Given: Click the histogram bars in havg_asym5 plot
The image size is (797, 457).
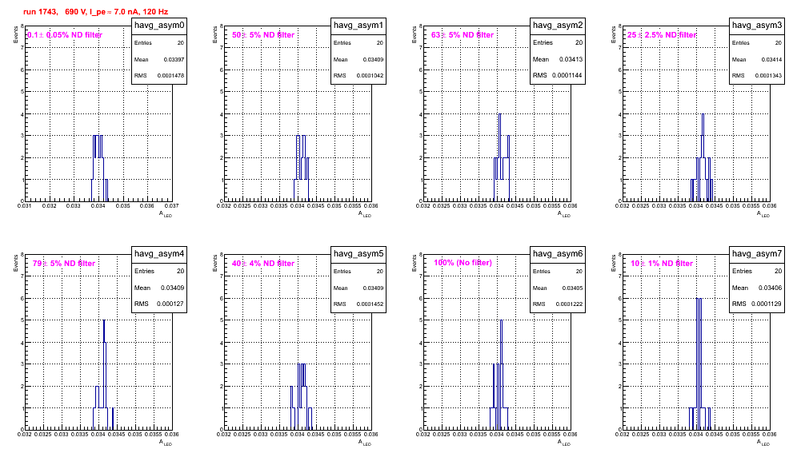Looking at the screenshot, I should coord(301,396).
